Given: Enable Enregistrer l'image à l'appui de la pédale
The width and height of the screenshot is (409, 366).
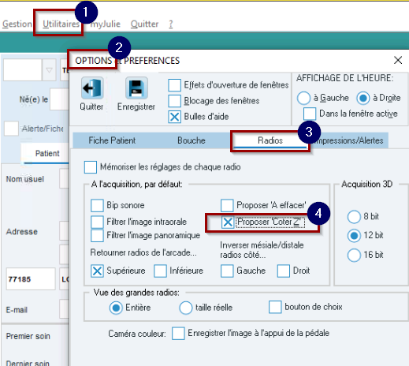Looking at the screenshot, I should tap(178, 334).
